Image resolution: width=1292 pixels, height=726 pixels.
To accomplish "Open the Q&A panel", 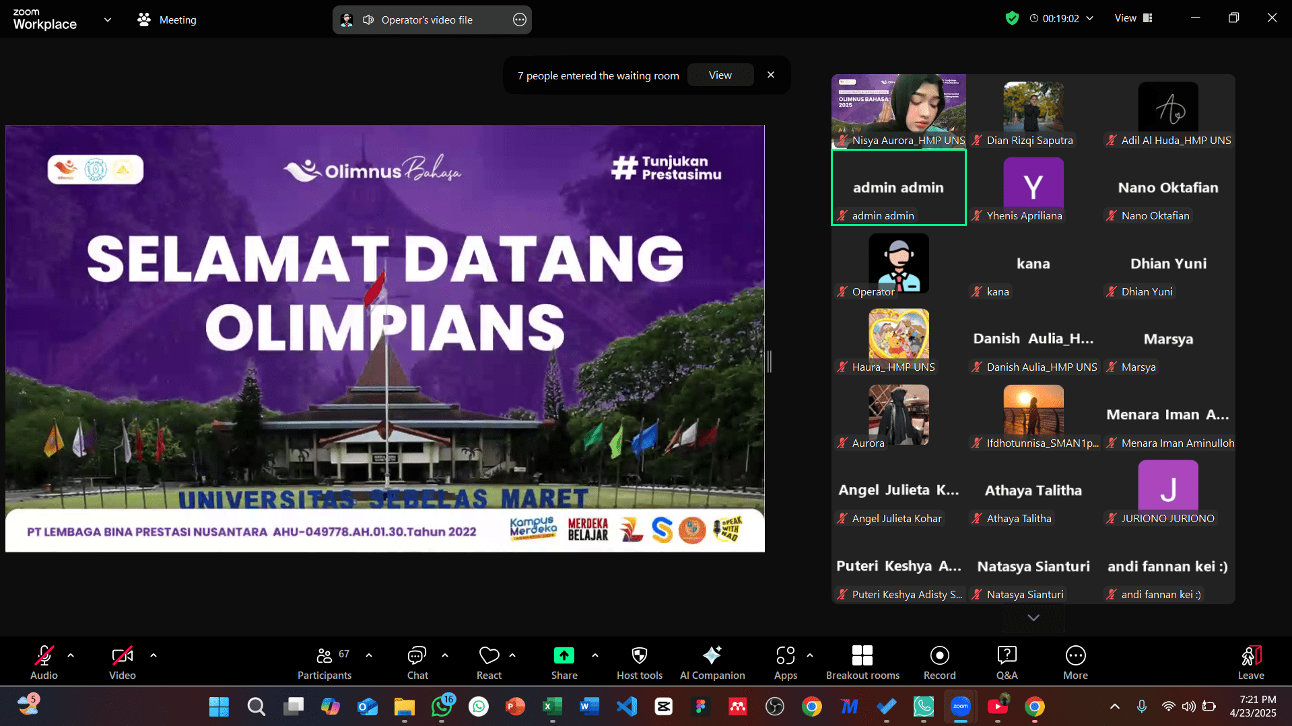I will click(x=1007, y=663).
